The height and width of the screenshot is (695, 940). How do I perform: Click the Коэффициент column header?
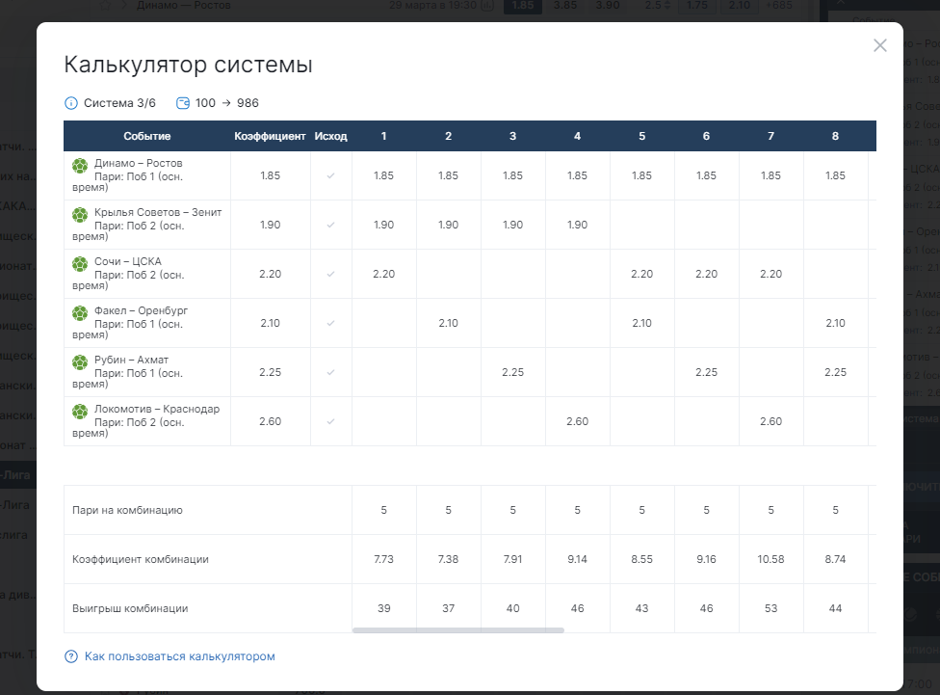pos(270,136)
